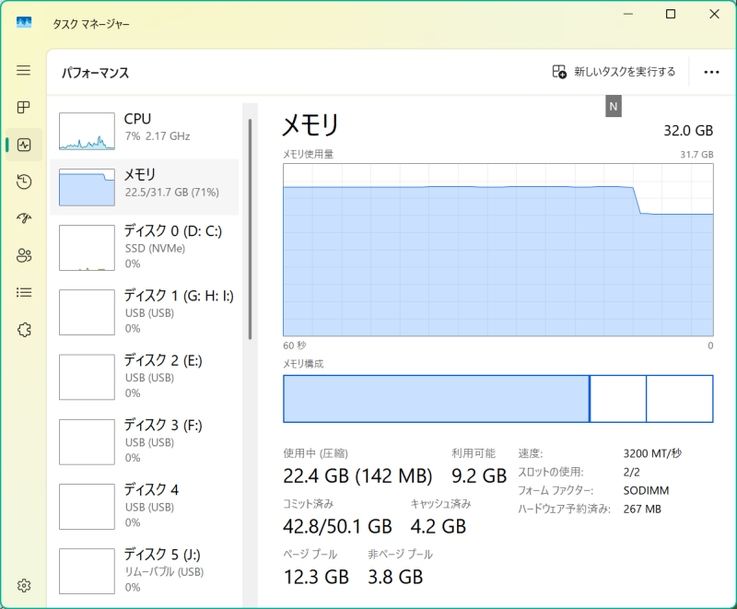Viewport: 737px width, 609px height.
Task: Click the メモリ構成 composition bar
Action: [498, 399]
